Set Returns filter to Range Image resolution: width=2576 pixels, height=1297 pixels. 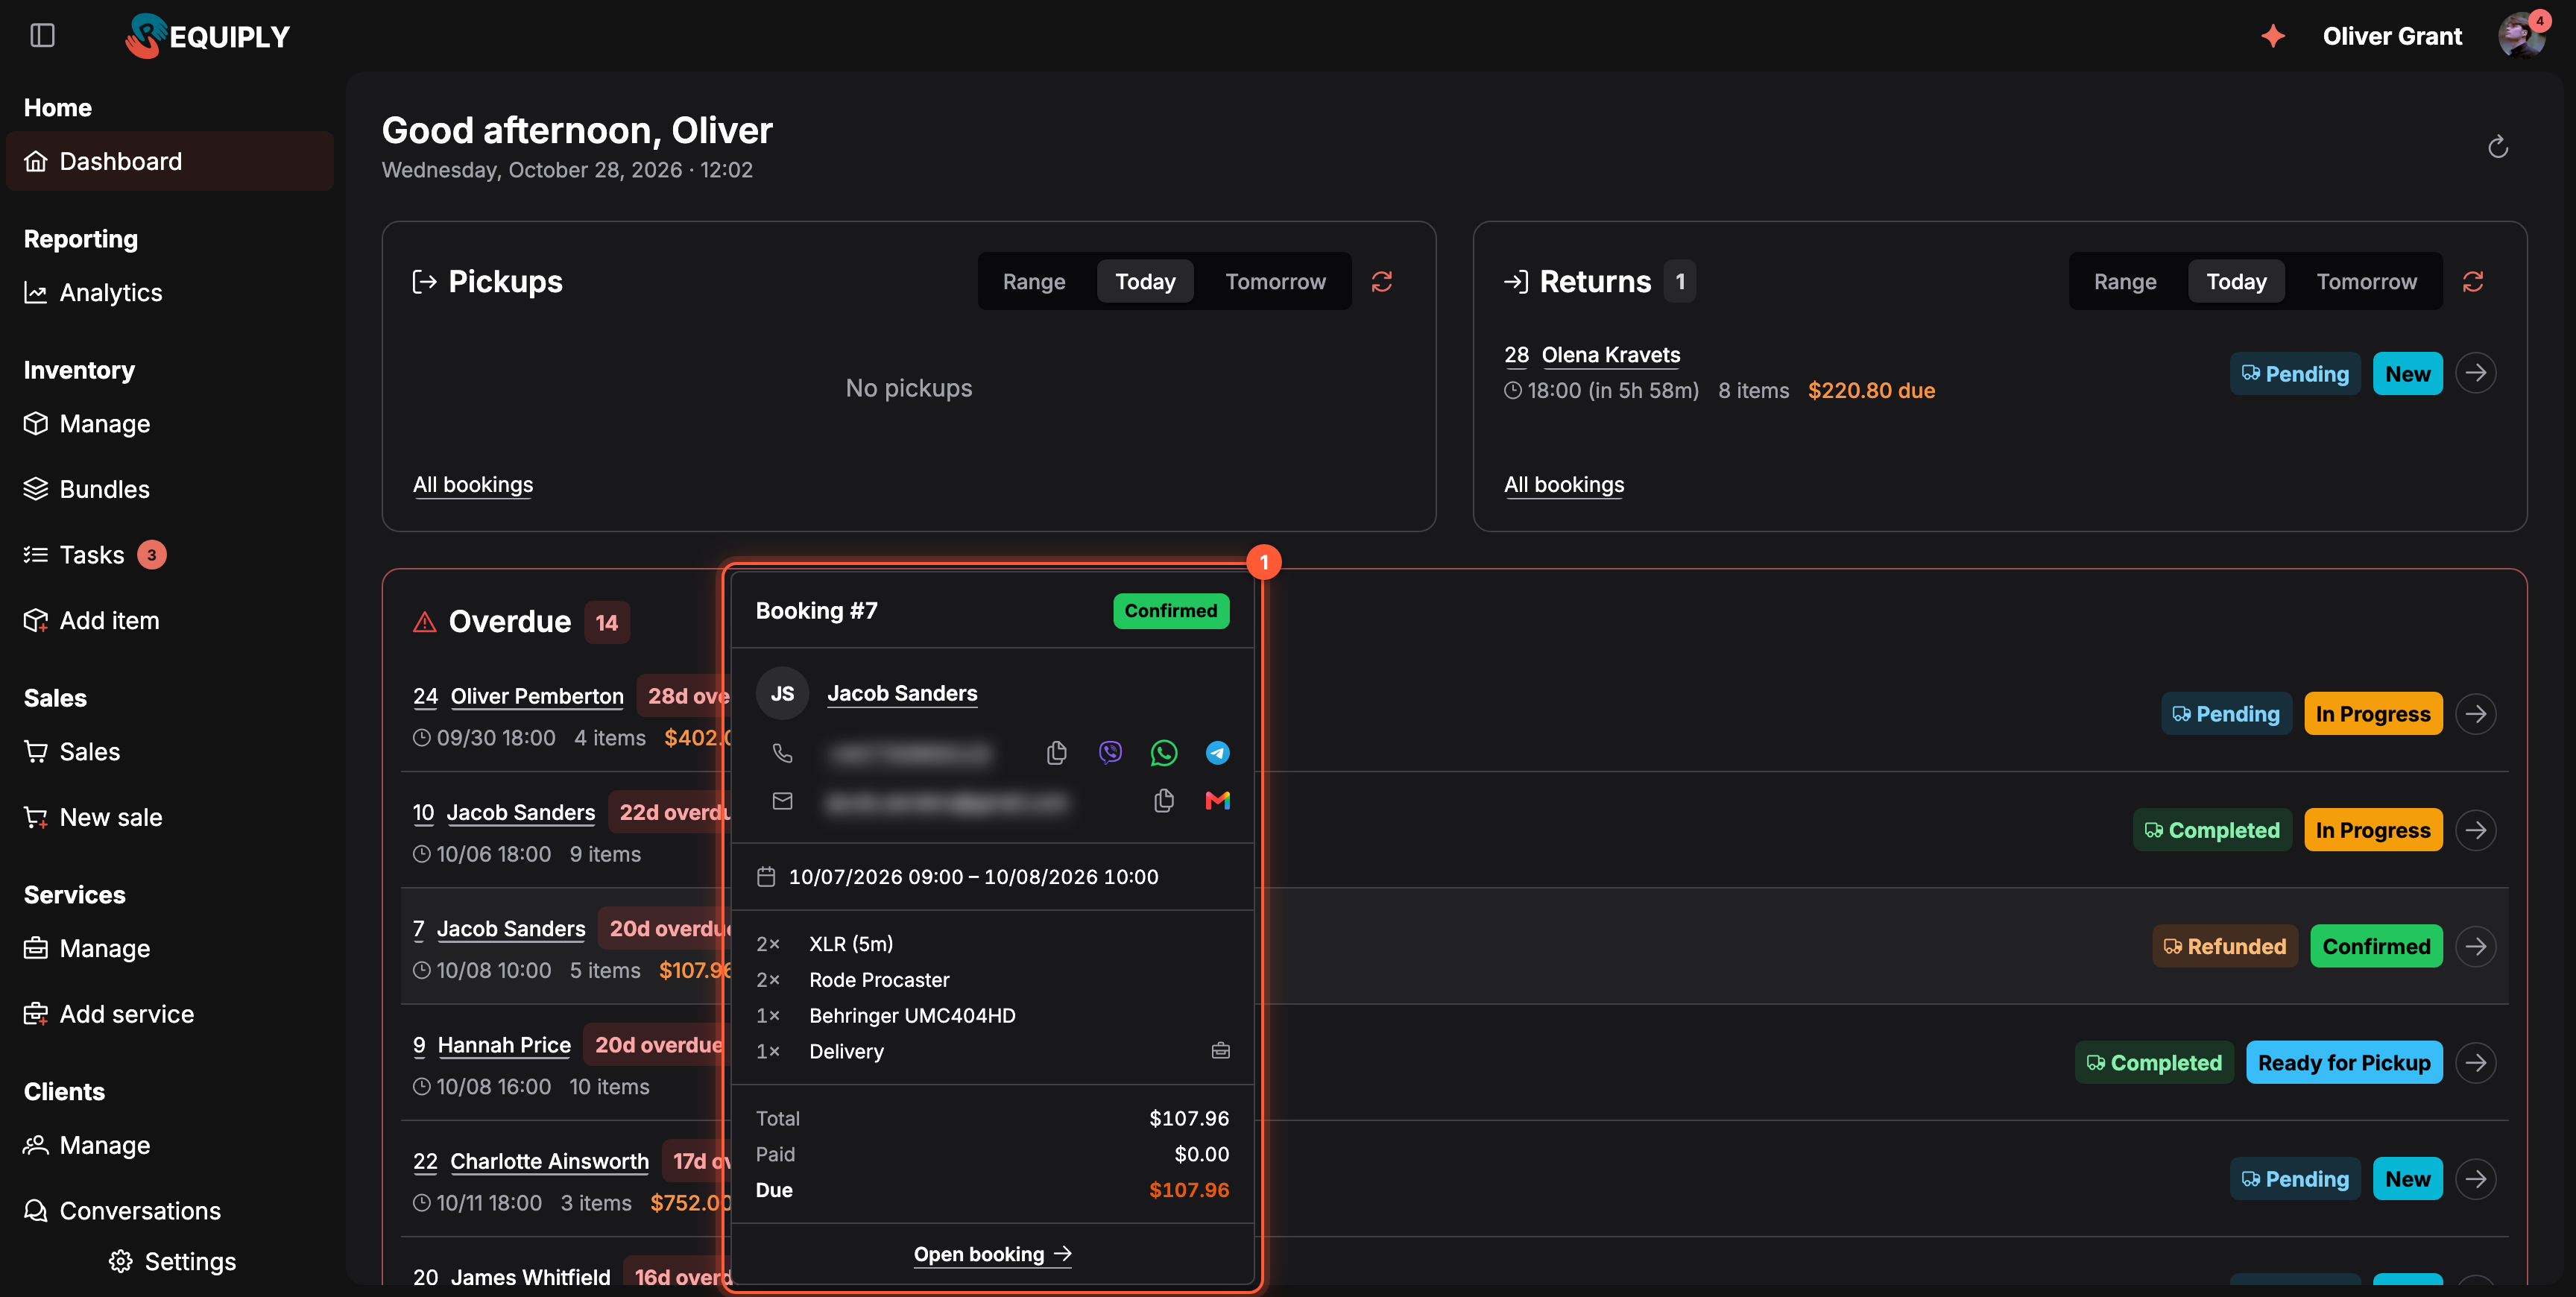(2125, 282)
